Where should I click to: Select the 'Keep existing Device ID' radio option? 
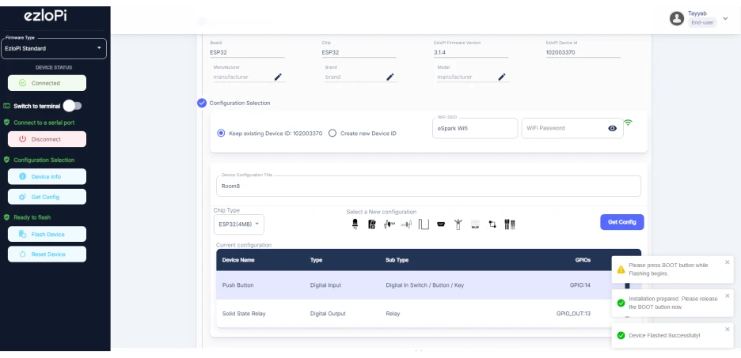[x=221, y=134]
